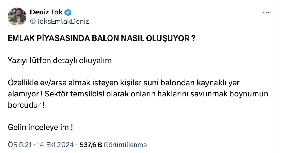Image resolution: width=284 pixels, height=153 pixels.
Task: Click the Görüntülenme label
Action: pyautogui.click(x=125, y=144)
